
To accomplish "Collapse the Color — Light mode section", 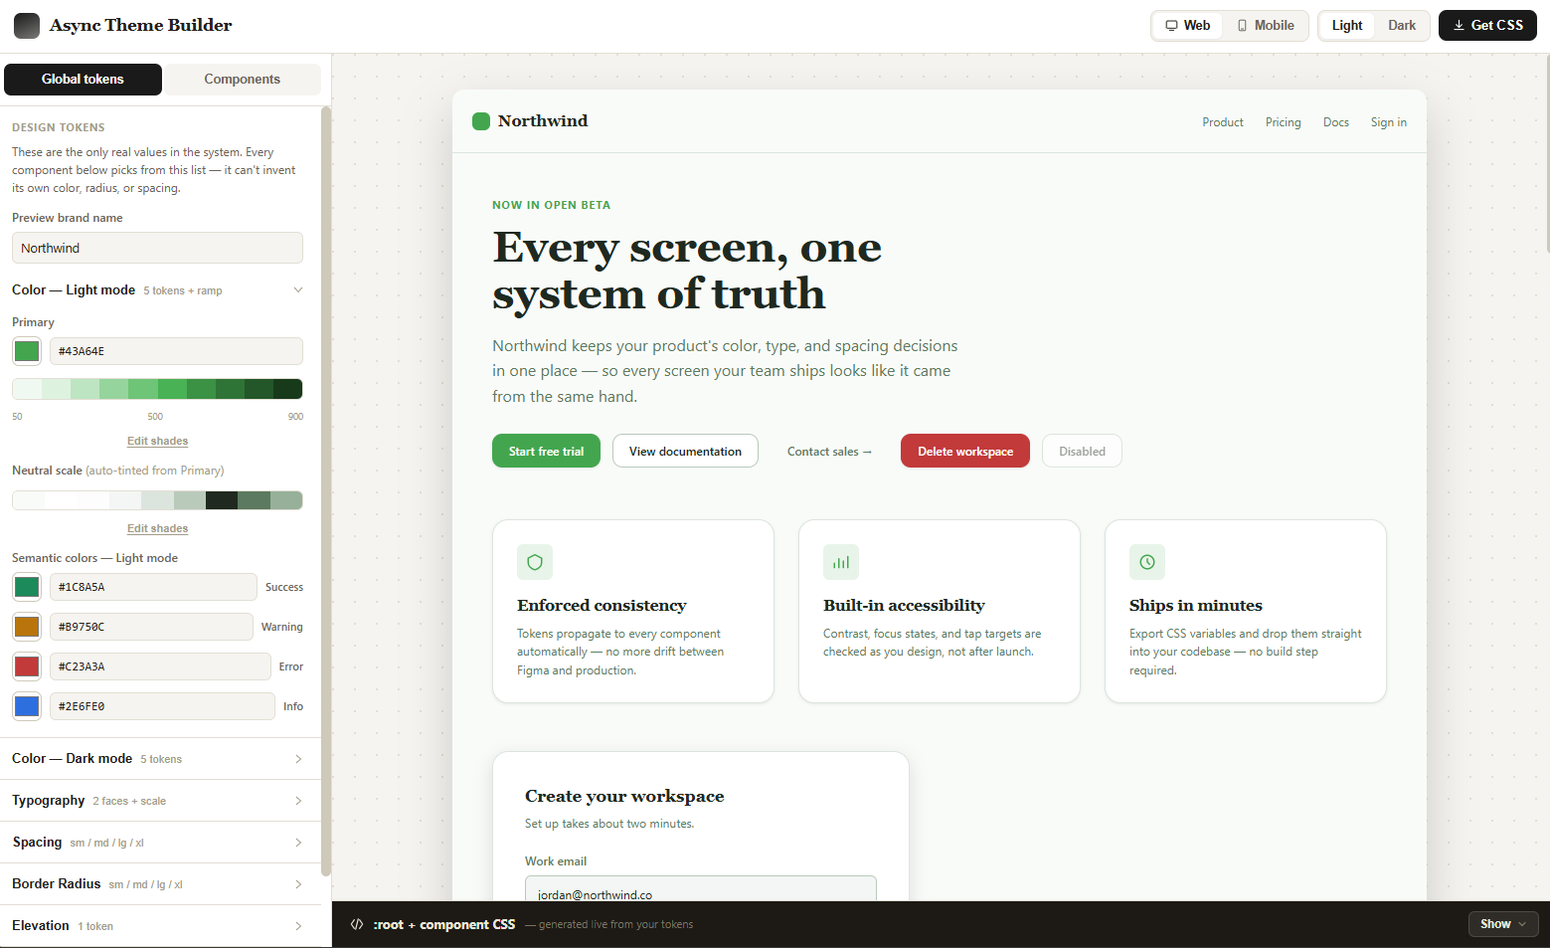I will (157, 290).
